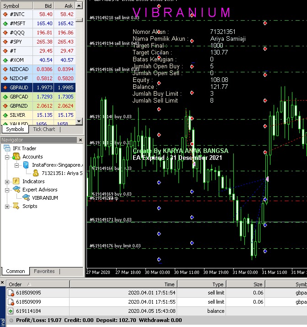307x327 pixels.
Task: Click the Indicators icon in Navigator
Action: [x=16, y=181]
